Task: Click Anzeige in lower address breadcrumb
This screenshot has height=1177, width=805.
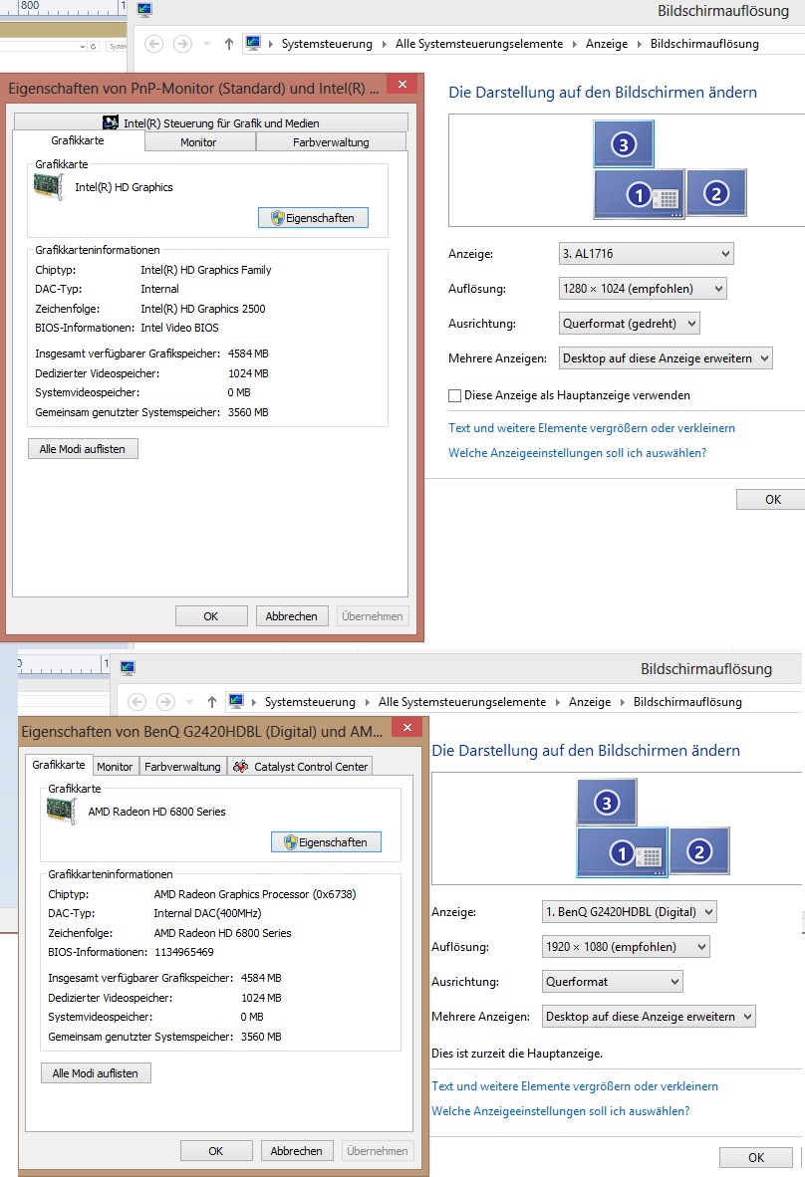Action: coord(590,702)
